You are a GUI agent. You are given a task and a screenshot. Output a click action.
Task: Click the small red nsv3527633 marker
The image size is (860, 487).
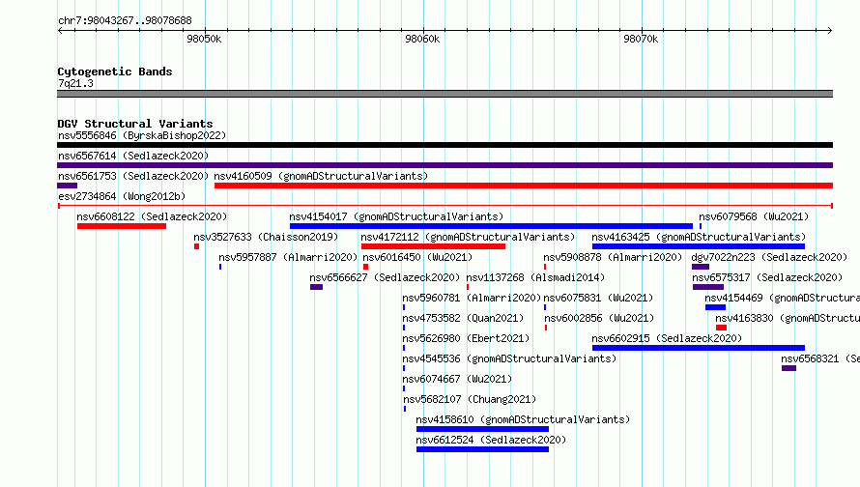click(x=196, y=246)
